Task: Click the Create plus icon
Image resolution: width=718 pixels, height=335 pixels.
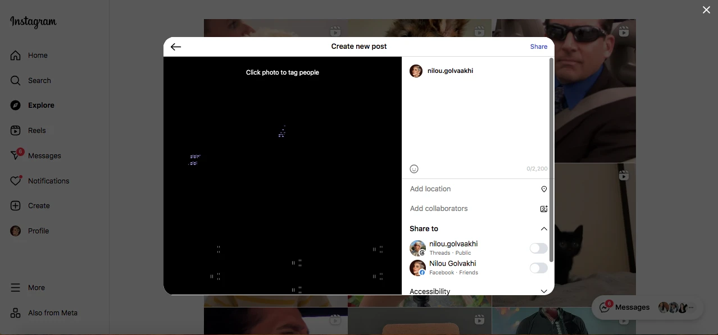Action: 16,206
